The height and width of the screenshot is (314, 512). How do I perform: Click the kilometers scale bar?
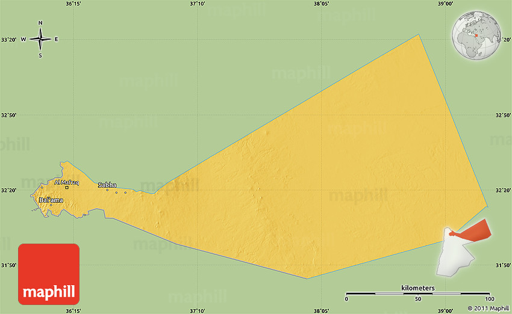(417, 294)
